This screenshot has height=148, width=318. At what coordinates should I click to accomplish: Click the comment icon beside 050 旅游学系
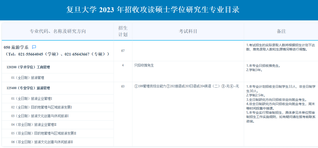[34, 47]
